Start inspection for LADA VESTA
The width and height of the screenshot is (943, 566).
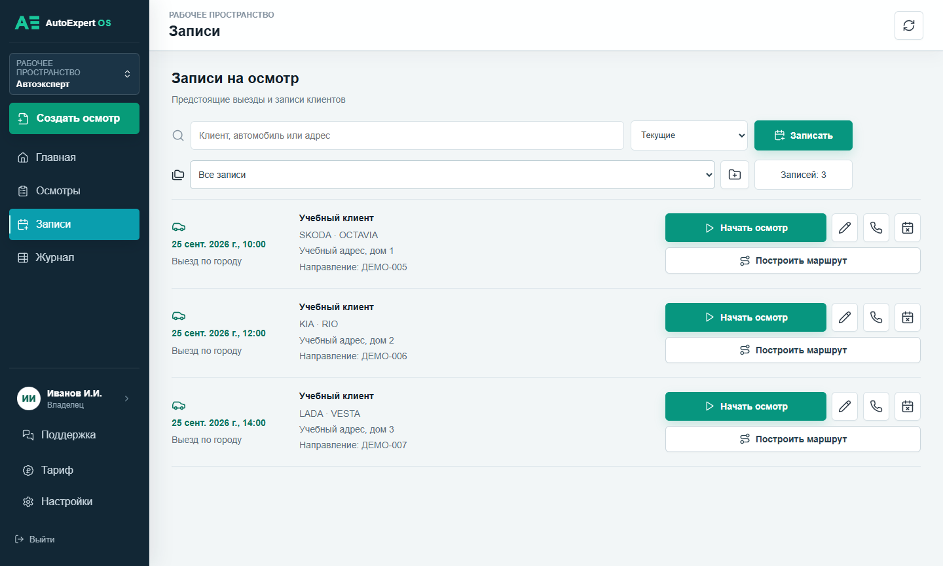(746, 406)
